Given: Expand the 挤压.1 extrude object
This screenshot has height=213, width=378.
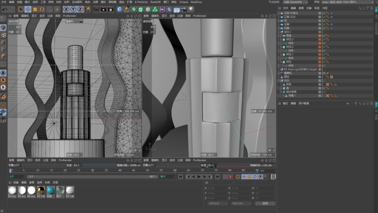Looking at the screenshot, I should [x=281, y=54].
